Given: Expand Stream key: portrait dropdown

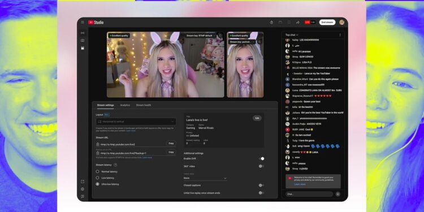Looking at the screenshot, I should 242,42.
